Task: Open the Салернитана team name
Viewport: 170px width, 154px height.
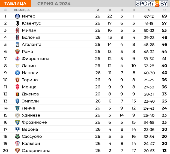Action: tap(36, 150)
